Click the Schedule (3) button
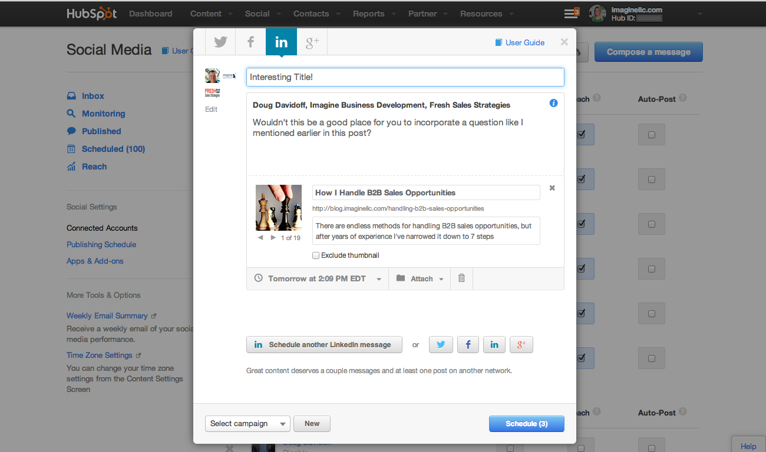Screen dimensions: 766x452 (527, 424)
